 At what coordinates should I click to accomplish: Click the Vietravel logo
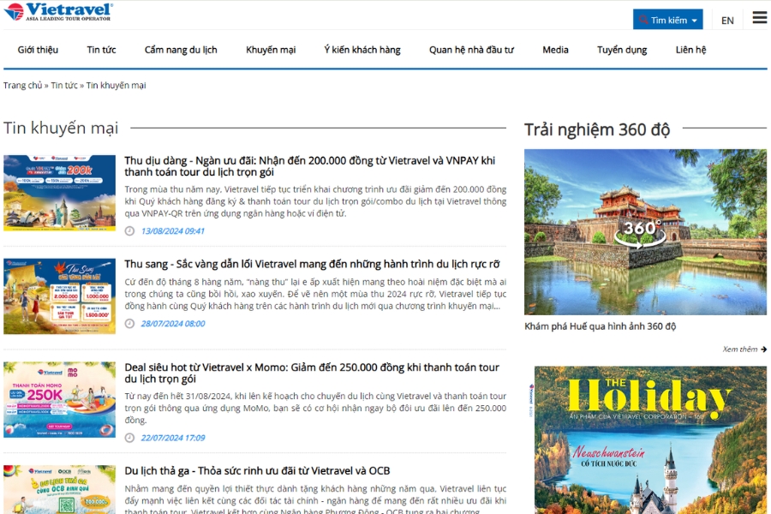pyautogui.click(x=58, y=12)
